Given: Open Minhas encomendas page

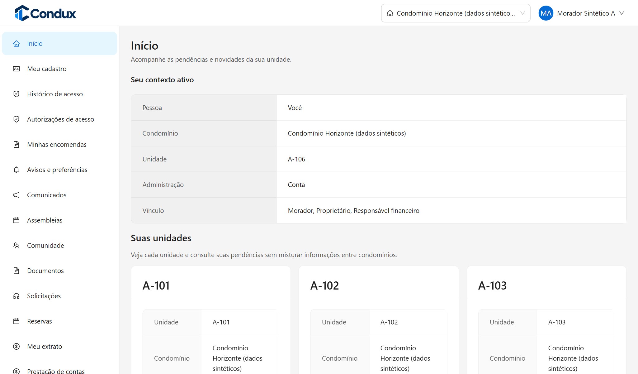Looking at the screenshot, I should (x=59, y=145).
